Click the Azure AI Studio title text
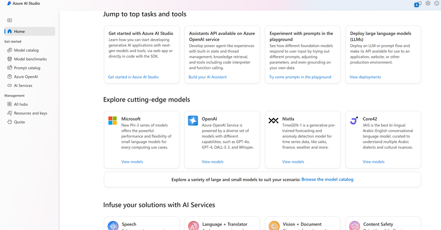 (26, 4)
